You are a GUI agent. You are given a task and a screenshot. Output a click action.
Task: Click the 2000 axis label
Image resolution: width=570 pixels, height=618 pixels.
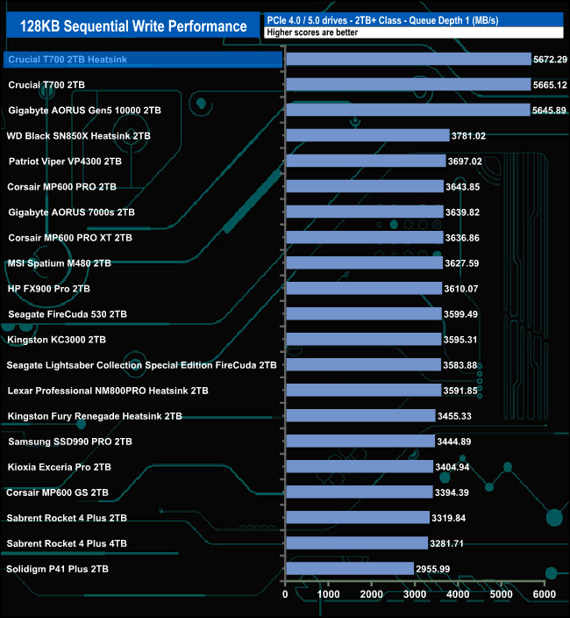coord(372,594)
